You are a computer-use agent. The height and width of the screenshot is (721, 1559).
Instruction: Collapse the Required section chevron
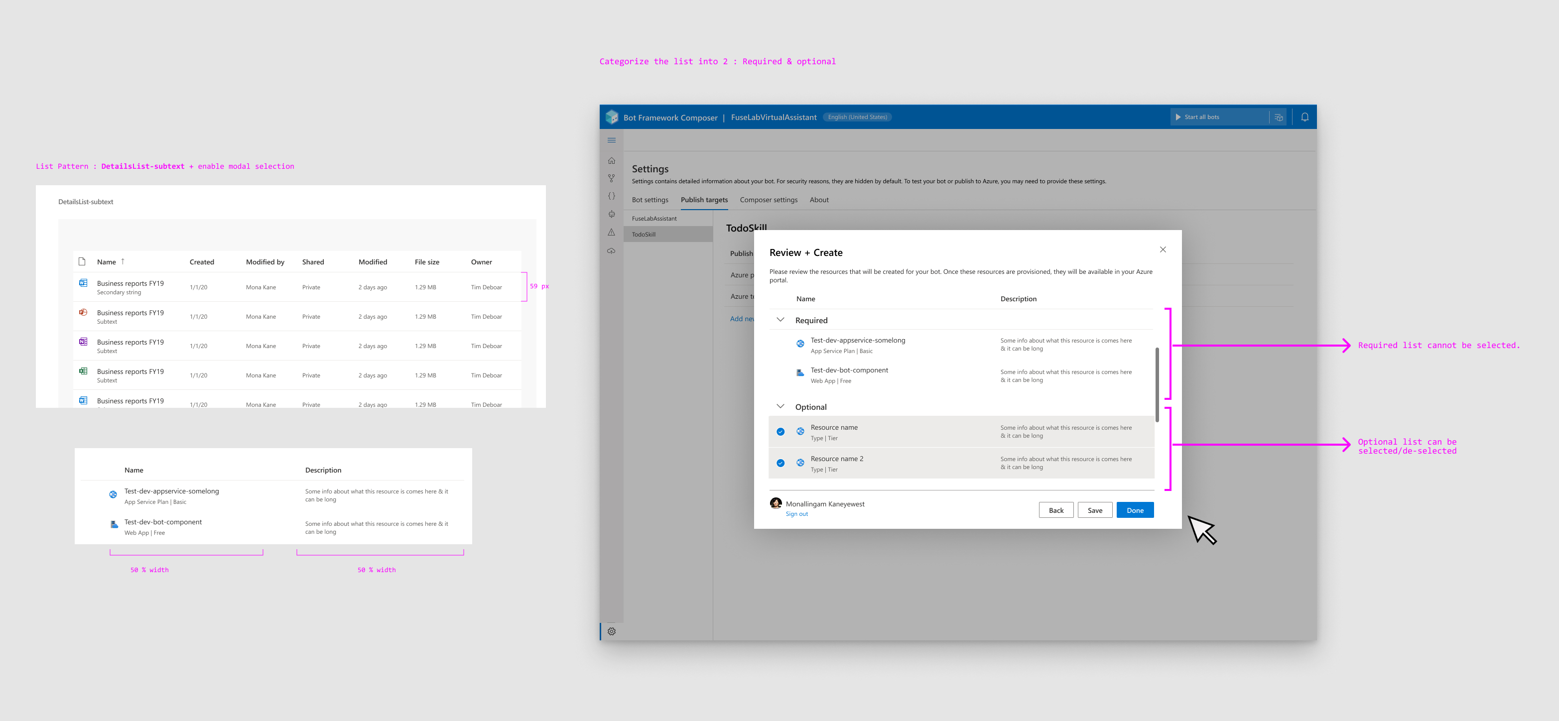[x=780, y=319]
